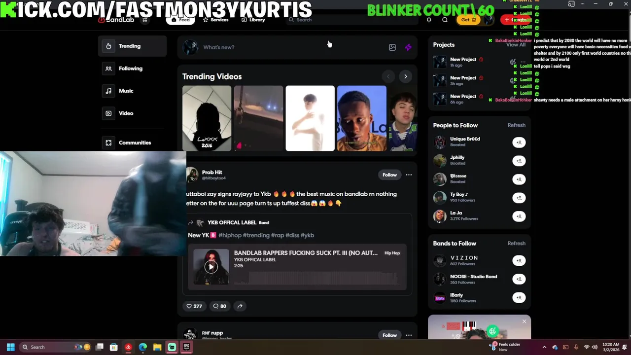
Task: Open Microsoft Store from taskbar
Action: pos(113,347)
